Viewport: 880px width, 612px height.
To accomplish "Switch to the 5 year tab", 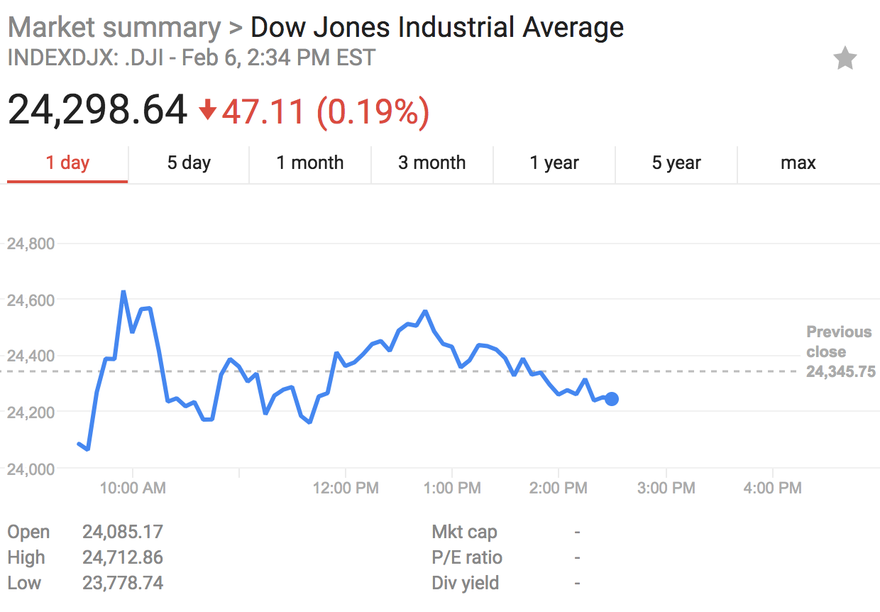I will [676, 163].
